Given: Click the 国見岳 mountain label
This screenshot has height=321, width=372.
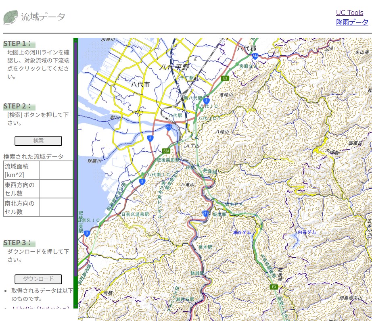Looking at the screenshot, I should coord(355,143).
